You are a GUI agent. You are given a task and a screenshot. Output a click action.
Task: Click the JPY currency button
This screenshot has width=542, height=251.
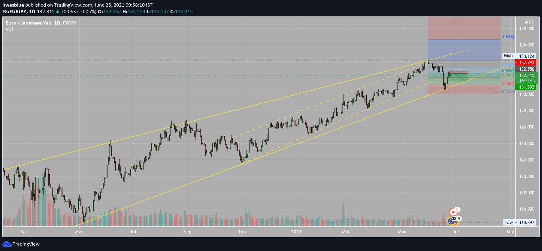527,22
